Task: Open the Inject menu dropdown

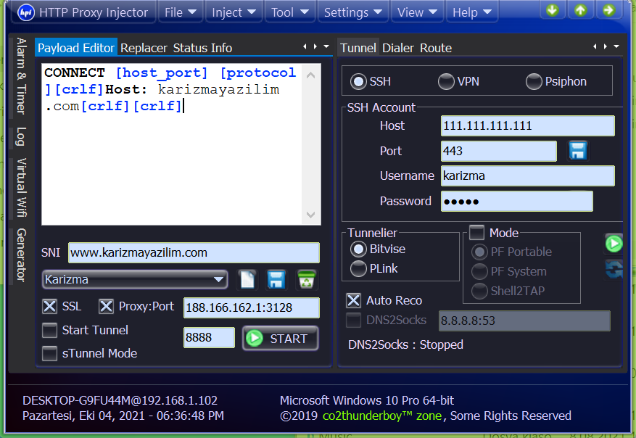Action: 234,12
